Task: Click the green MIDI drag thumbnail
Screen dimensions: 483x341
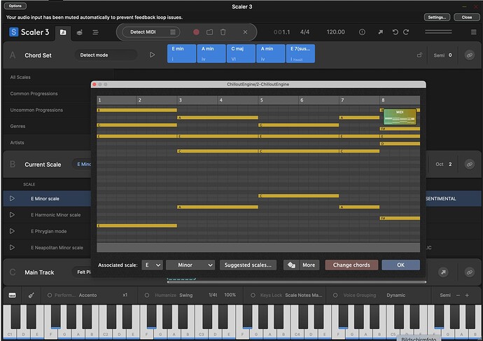Action: (400, 117)
